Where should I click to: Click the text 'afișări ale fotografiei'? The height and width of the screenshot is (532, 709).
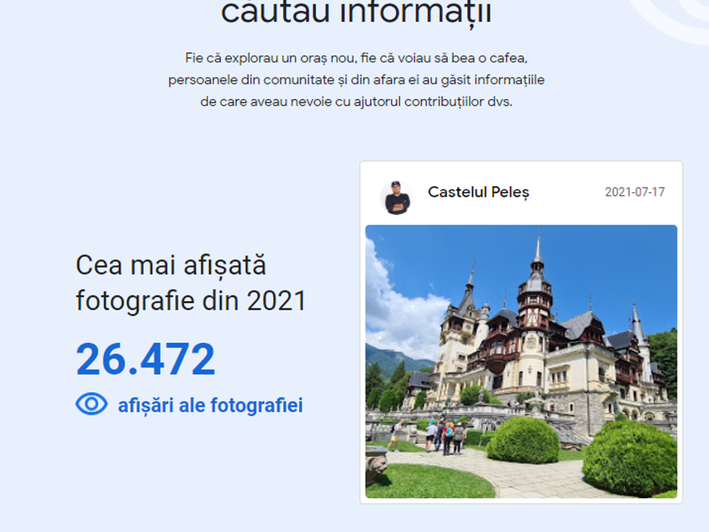click(210, 406)
